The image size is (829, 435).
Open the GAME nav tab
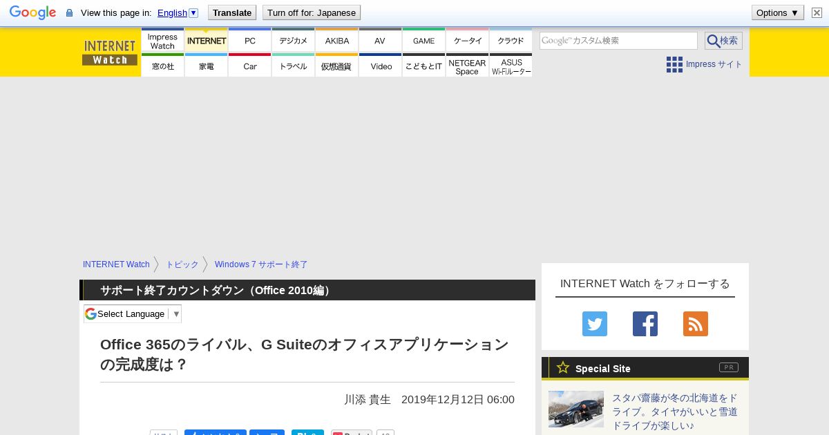[424, 41]
